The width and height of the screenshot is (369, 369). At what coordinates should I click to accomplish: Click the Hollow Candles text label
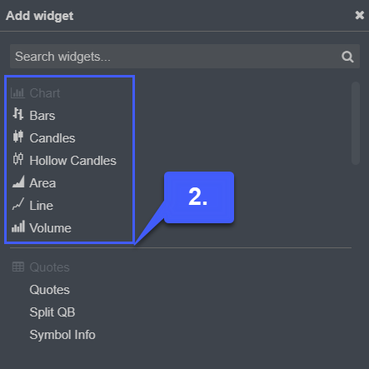[72, 161]
